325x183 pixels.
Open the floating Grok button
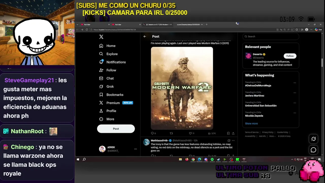[314, 139]
